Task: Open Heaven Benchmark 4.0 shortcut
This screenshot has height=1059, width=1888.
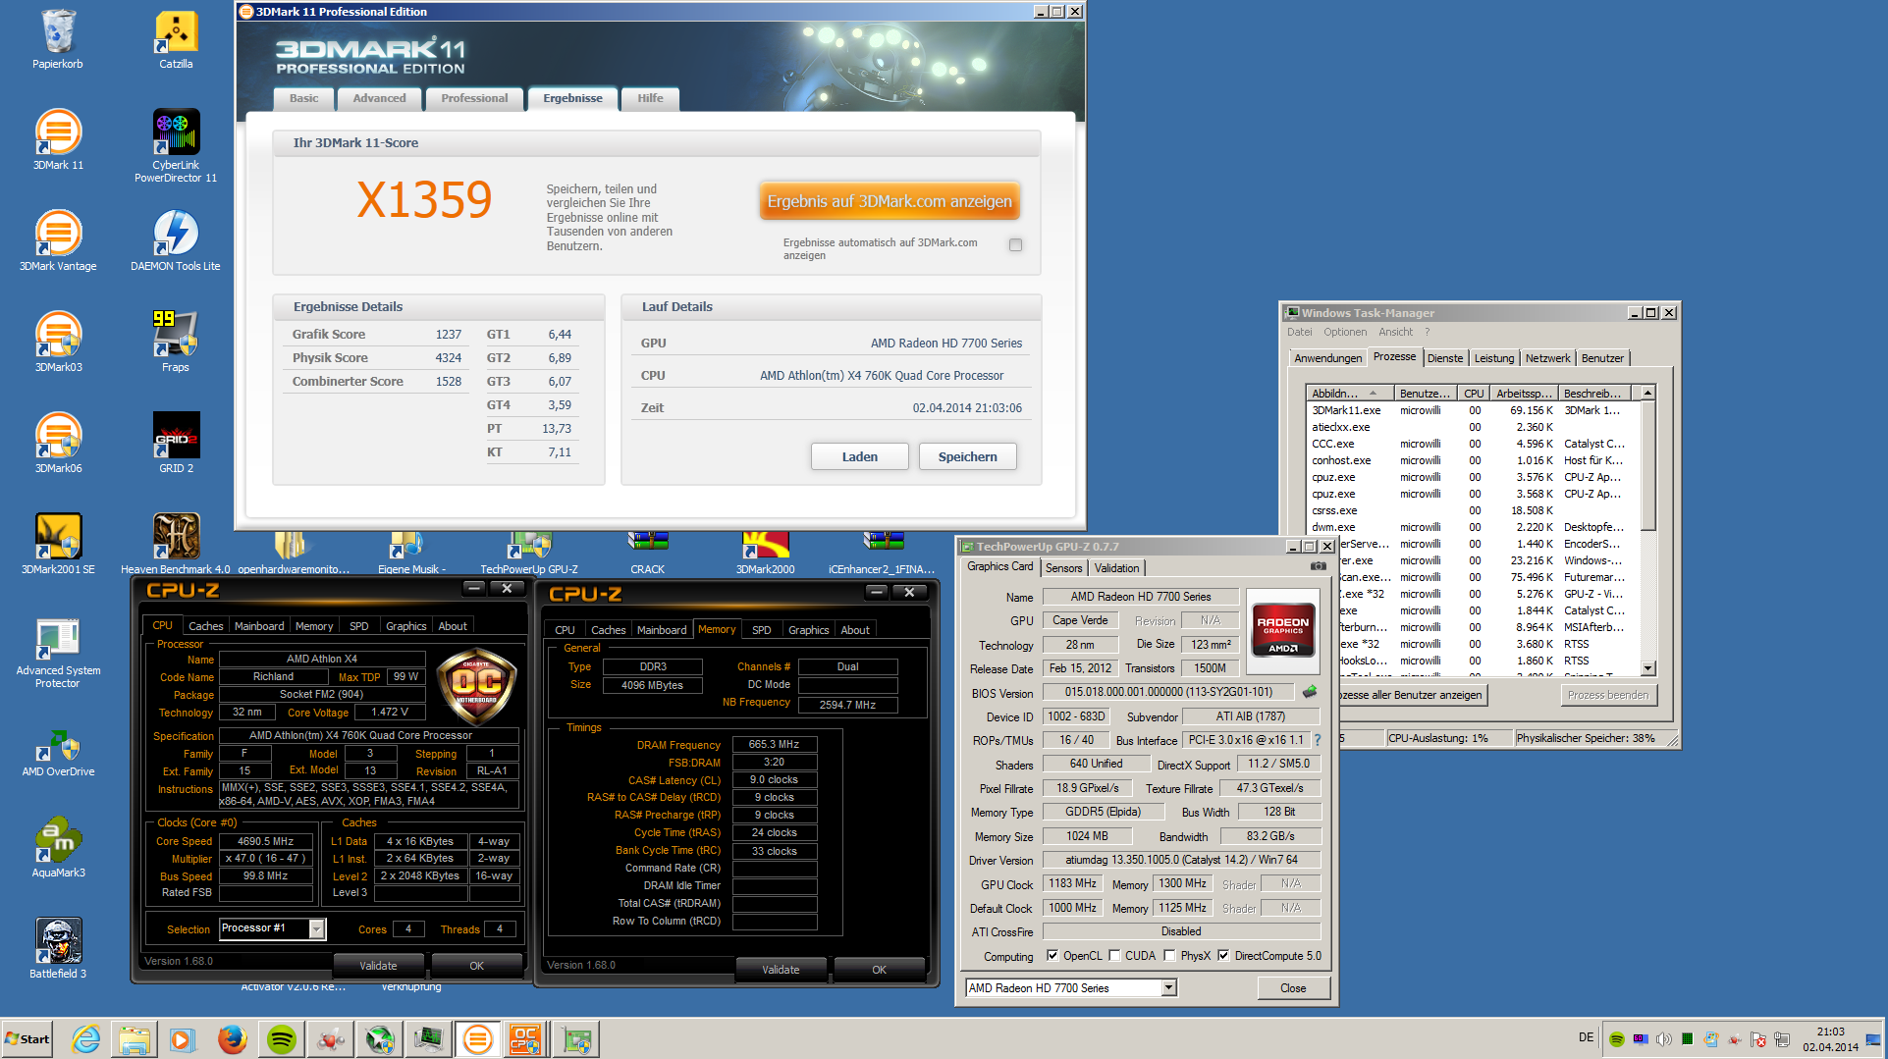Action: [176, 545]
